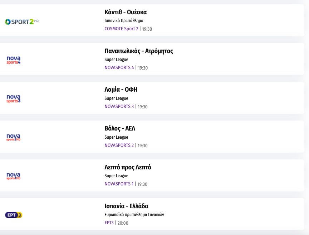The width and height of the screenshot is (309, 235).
Task: Select the Λαμία - ΟΦΗ match title
Action: [x=121, y=90]
